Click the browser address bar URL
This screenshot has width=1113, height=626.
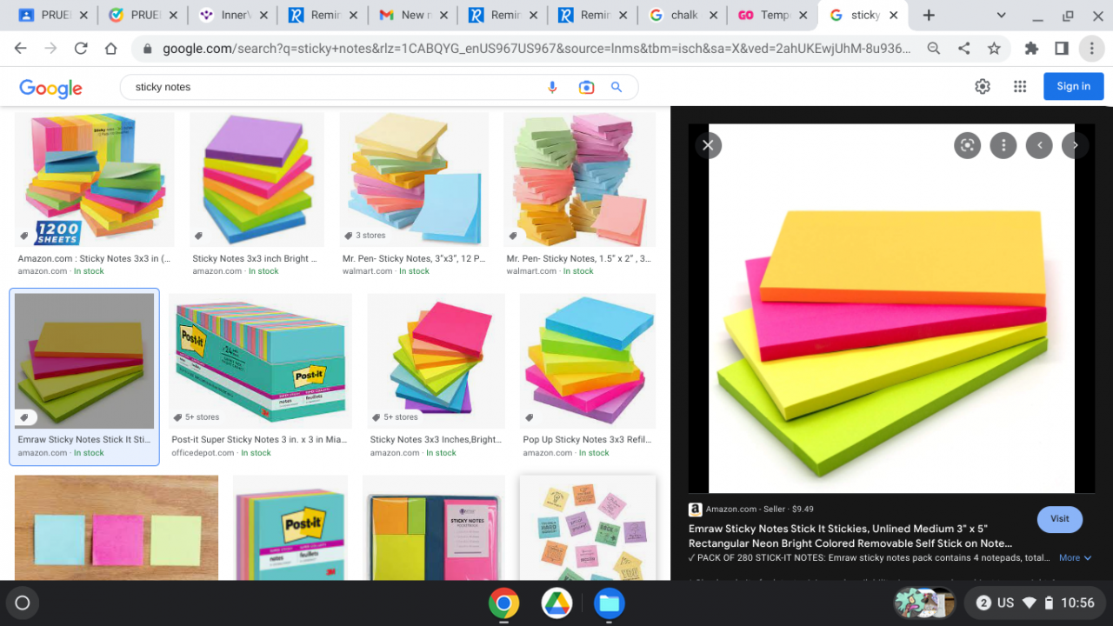click(536, 49)
